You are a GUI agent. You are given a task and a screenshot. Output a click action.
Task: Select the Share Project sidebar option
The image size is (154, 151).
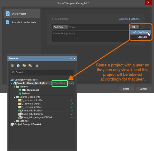coord(22,14)
